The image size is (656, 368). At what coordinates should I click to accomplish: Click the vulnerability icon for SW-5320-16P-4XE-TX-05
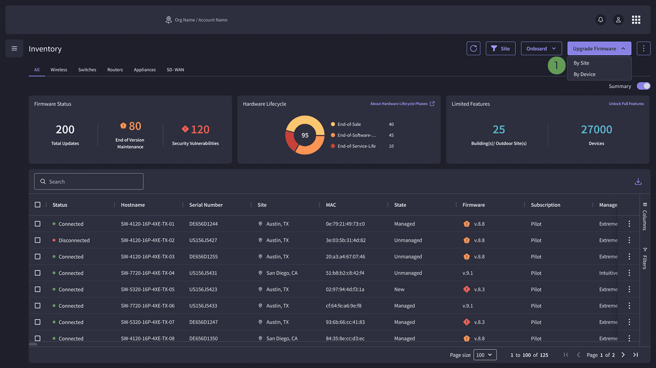[466, 289]
